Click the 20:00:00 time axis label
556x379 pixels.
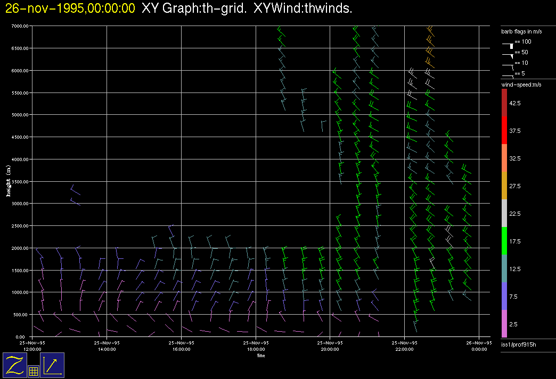[x=330, y=349]
